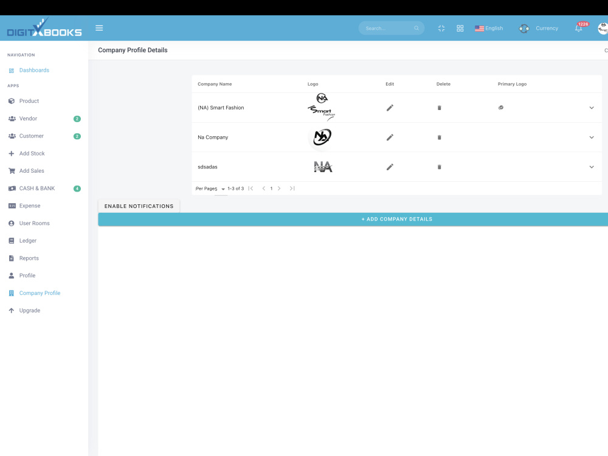Go to previous table page

point(264,188)
